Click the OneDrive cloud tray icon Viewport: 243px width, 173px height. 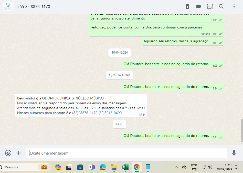[x=184, y=167]
